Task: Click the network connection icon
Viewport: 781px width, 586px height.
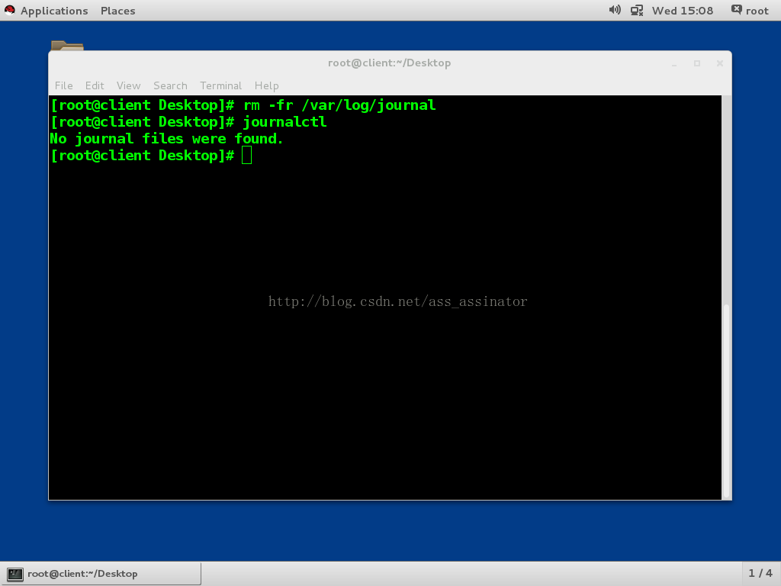Action: [x=637, y=11]
